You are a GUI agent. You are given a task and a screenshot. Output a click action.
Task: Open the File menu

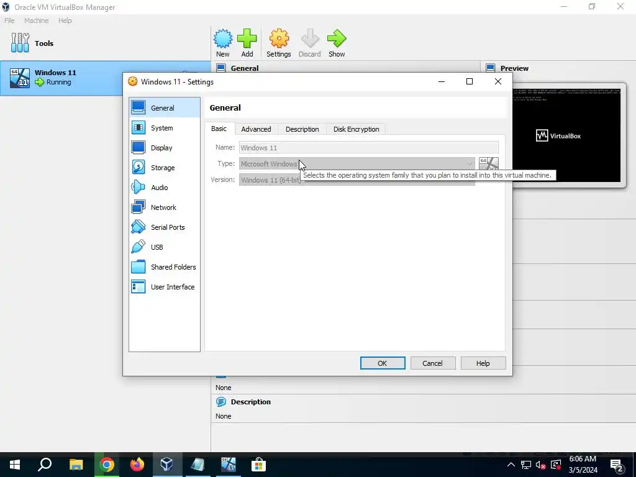click(x=9, y=20)
